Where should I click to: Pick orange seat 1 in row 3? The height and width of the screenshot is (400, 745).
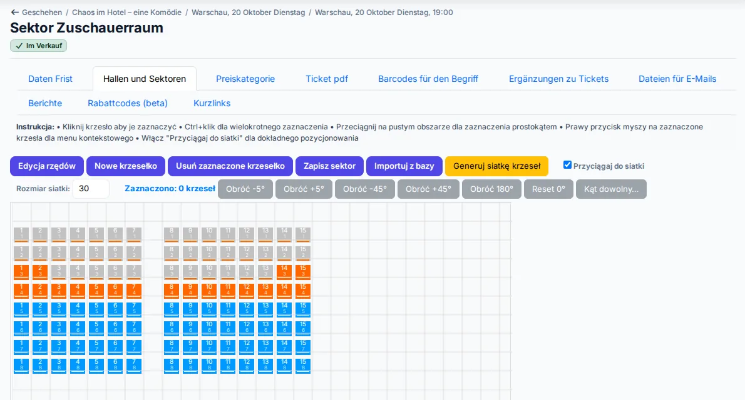[x=21, y=272]
